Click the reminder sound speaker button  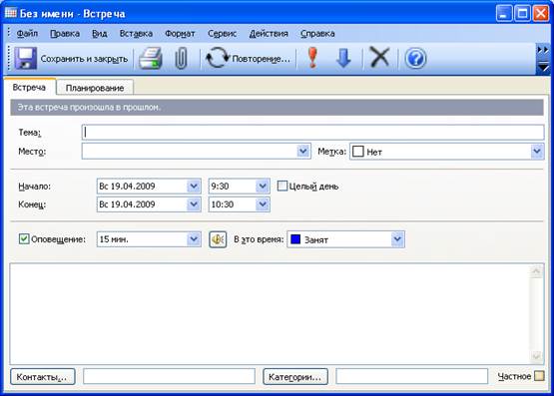click(218, 239)
